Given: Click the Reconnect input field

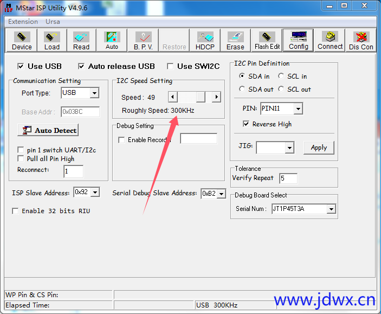Looking at the screenshot, I should tap(73, 171).
